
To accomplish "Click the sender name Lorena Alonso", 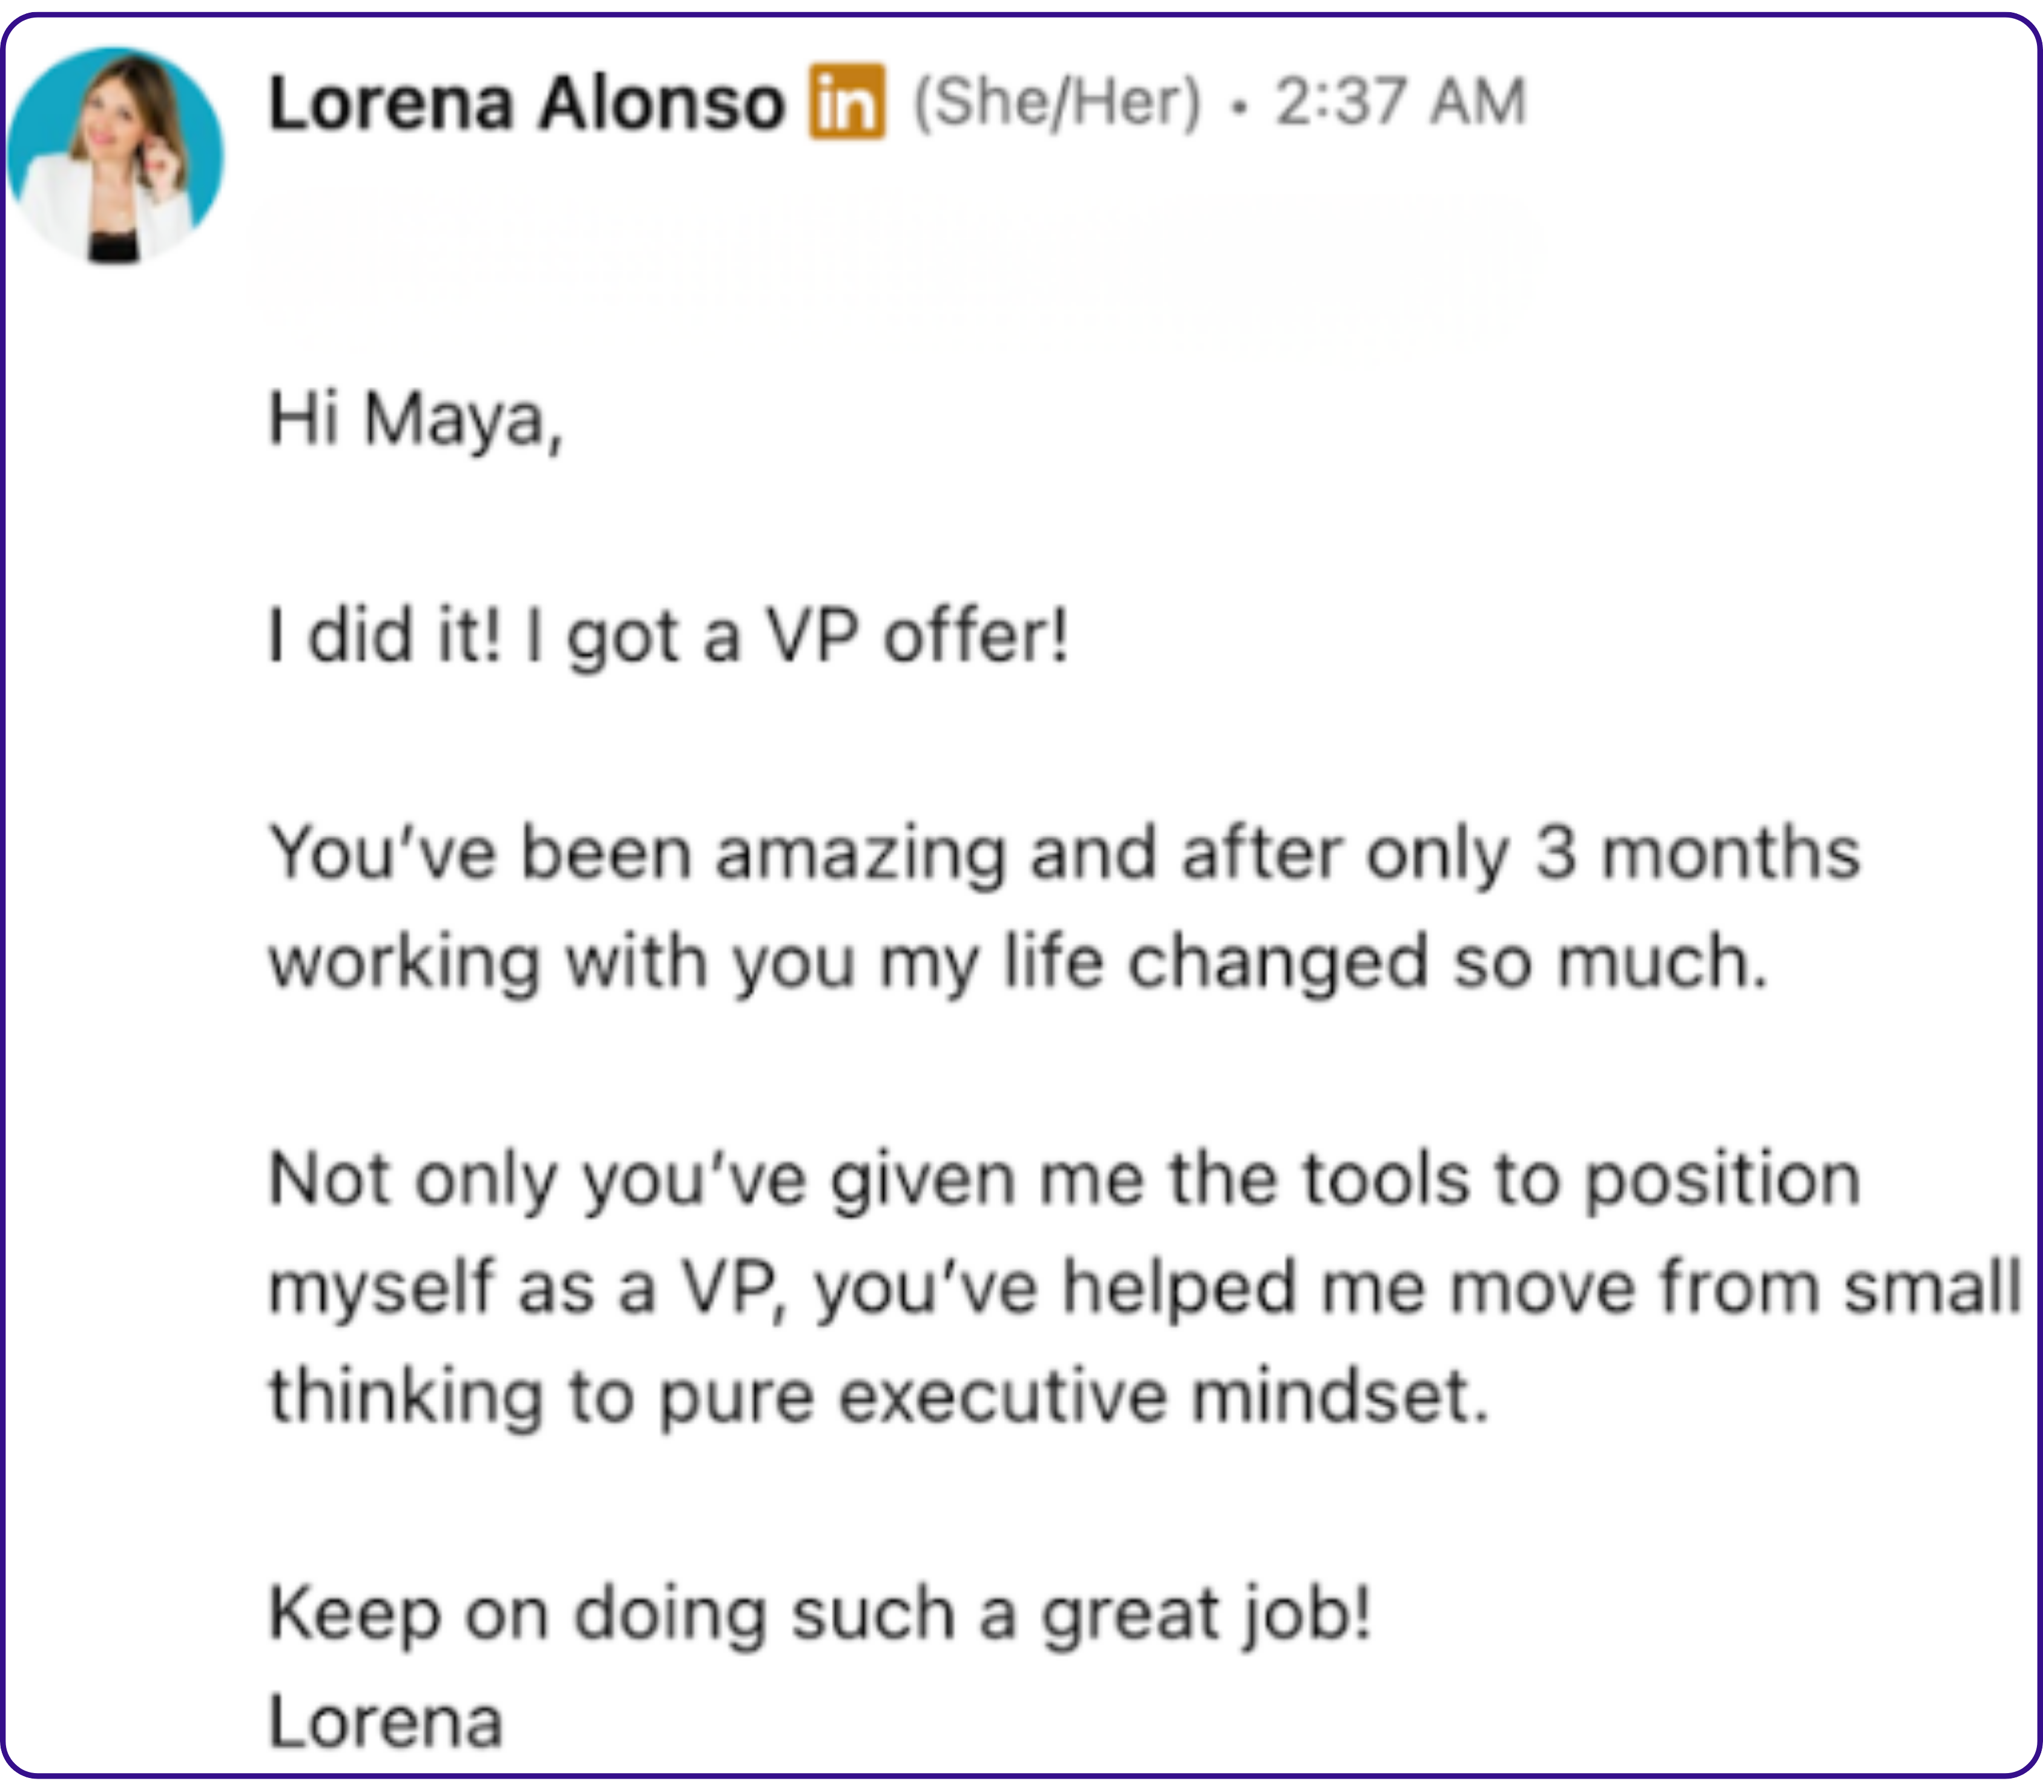I will [x=527, y=104].
